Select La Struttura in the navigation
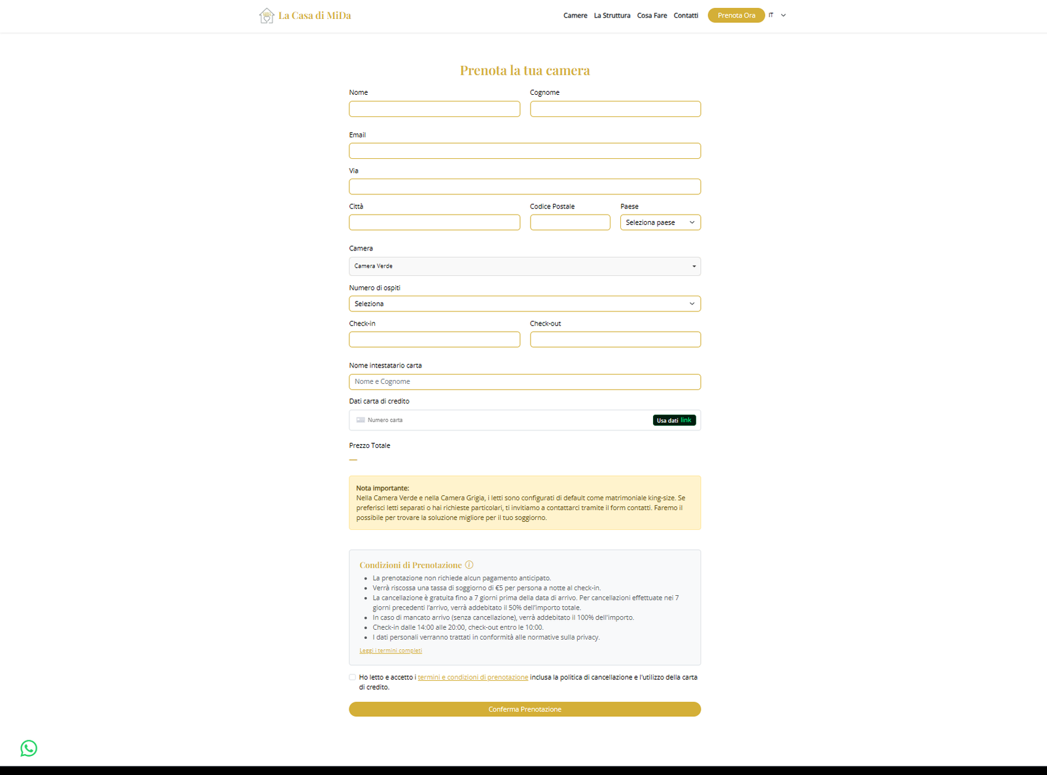This screenshot has width=1047, height=775. pos(611,15)
